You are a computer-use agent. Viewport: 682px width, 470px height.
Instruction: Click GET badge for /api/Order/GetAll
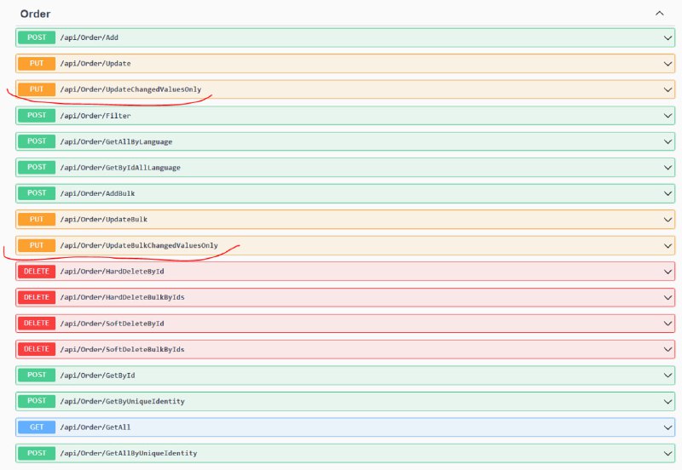click(x=37, y=427)
